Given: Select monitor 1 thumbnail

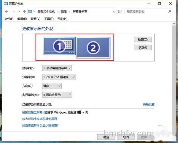Looking at the screenshot, I should [x=59, y=46].
